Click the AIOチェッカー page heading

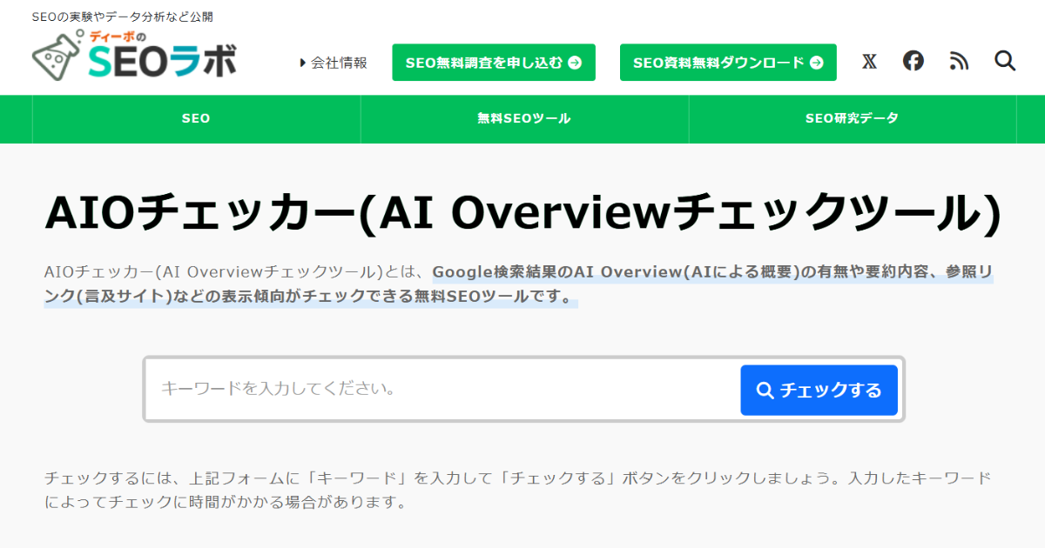point(522,213)
